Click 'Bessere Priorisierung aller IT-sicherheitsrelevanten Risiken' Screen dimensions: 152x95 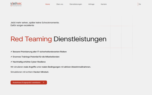(x=39, y=52)
